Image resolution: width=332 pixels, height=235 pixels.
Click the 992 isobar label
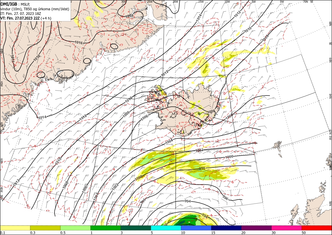pyautogui.click(x=205, y=215)
